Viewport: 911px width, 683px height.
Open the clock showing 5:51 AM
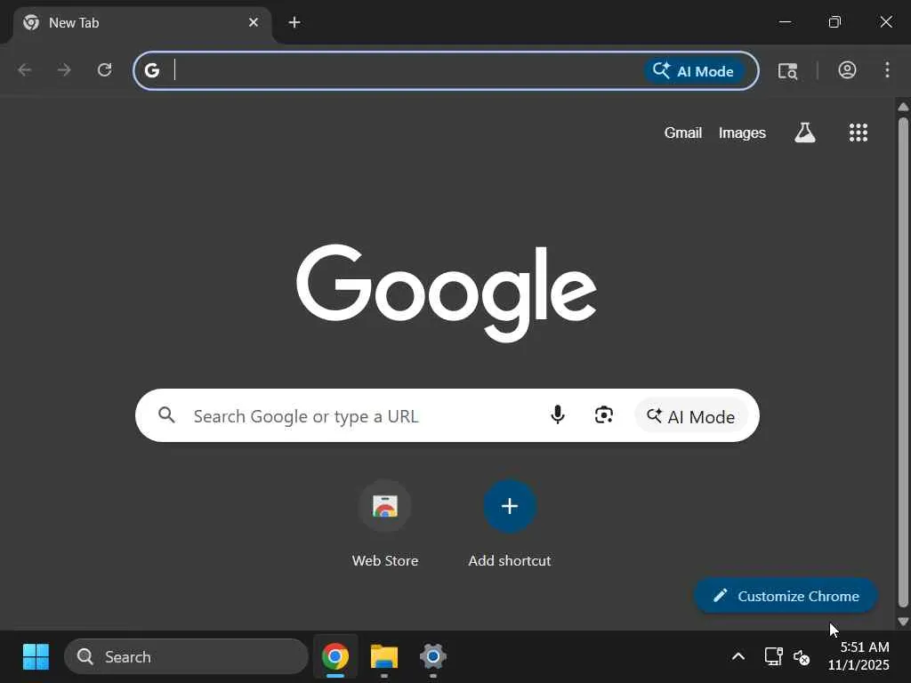click(859, 655)
